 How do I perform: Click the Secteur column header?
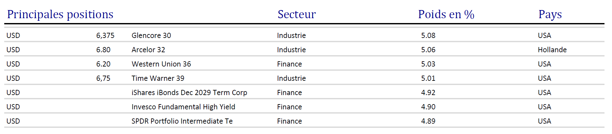click(x=297, y=14)
